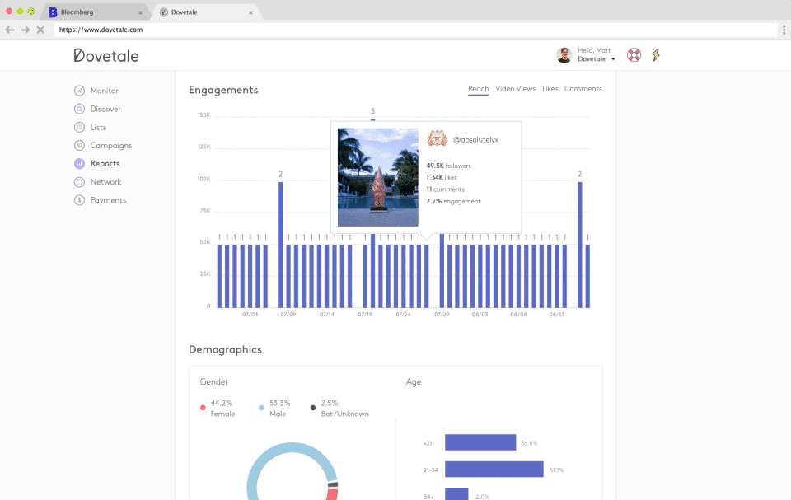Expand the Dovetale account dropdown arrow
The width and height of the screenshot is (791, 500).
pyautogui.click(x=613, y=60)
